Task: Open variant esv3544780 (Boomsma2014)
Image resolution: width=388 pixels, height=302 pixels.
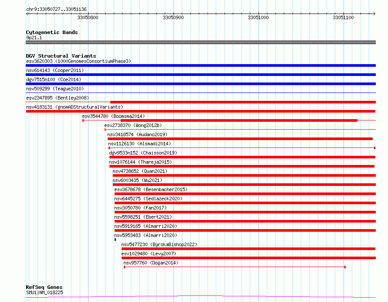Action: (x=113, y=116)
